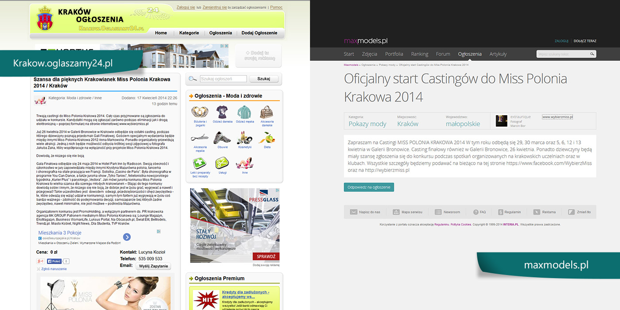Open the Dieta category icon
The width and height of the screenshot is (620, 310).
tap(267, 138)
